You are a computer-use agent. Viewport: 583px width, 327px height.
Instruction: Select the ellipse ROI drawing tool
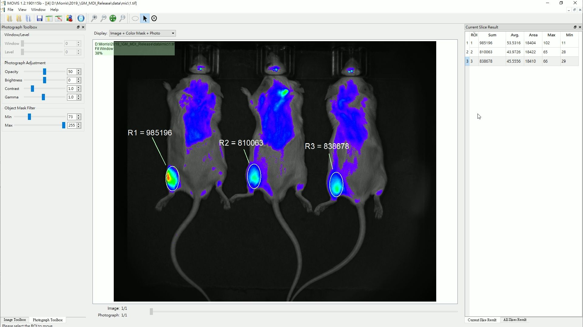(135, 18)
